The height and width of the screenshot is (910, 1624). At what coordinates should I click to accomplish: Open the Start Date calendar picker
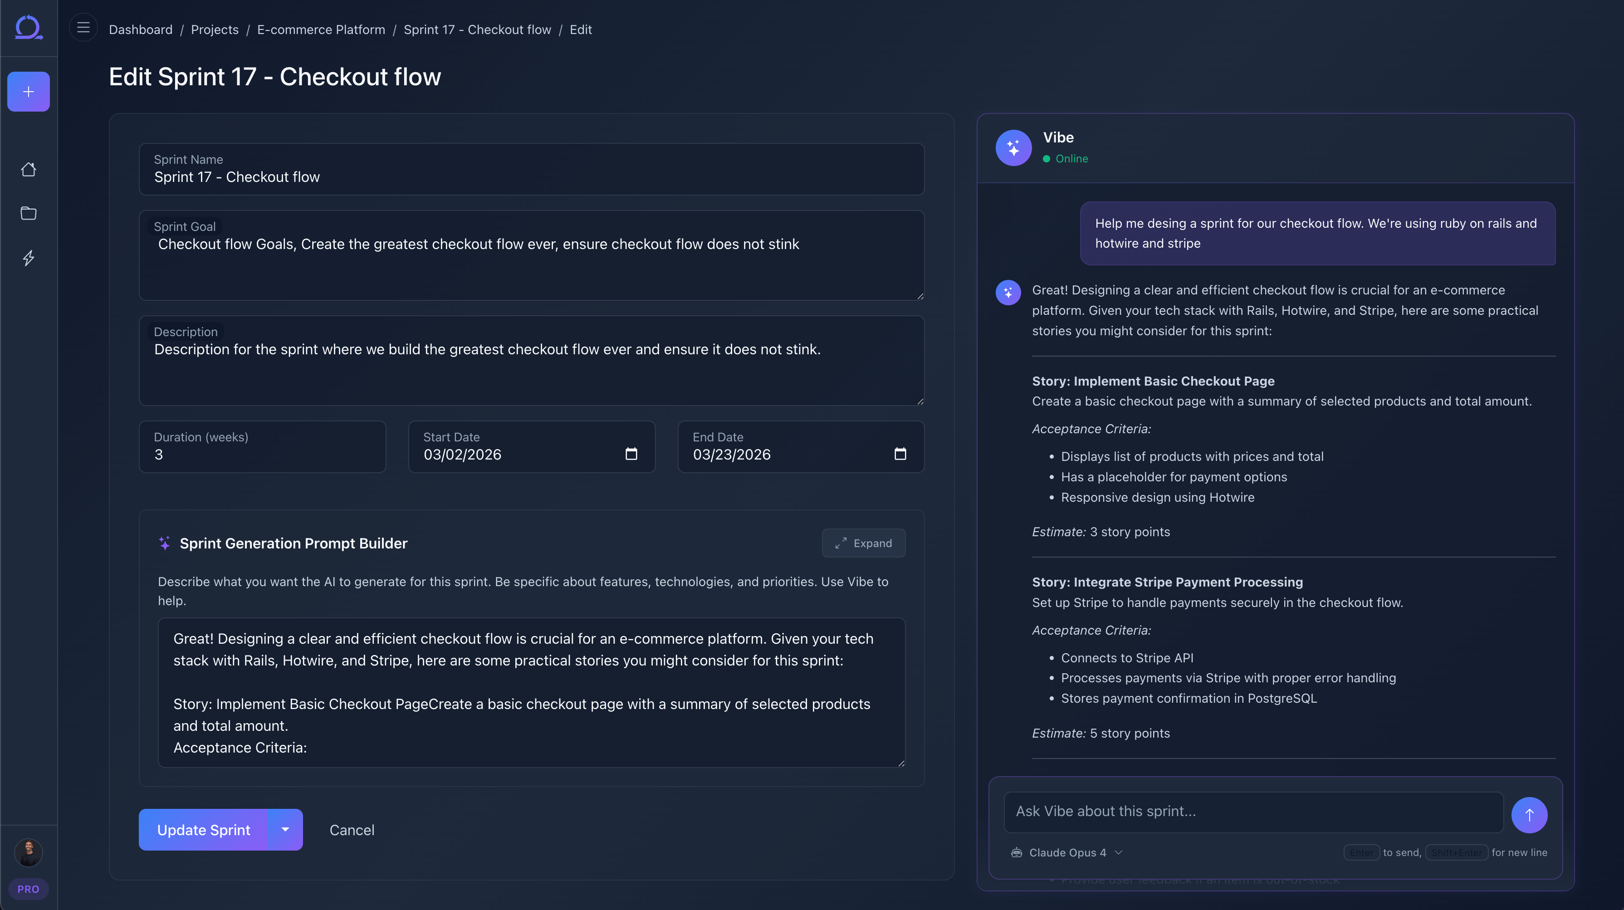631,454
